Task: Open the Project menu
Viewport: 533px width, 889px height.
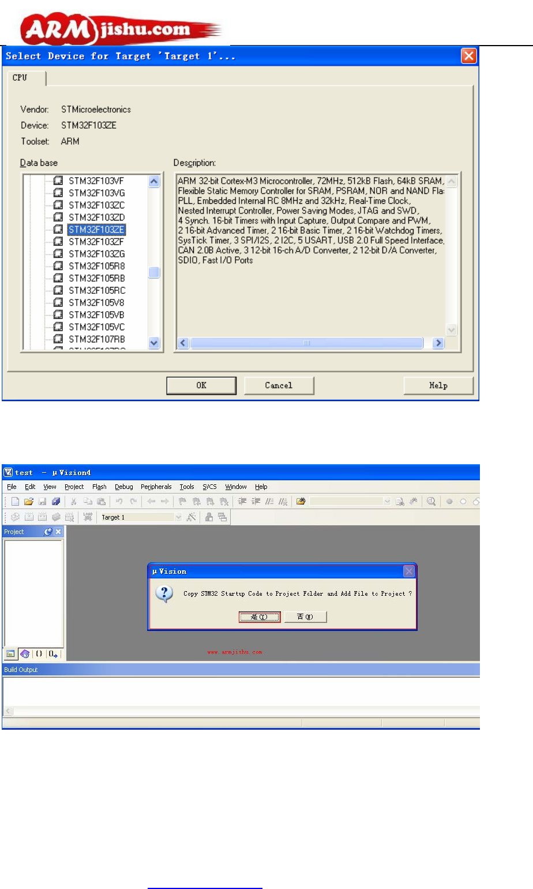Action: (74, 487)
